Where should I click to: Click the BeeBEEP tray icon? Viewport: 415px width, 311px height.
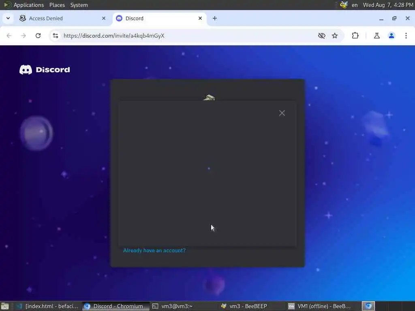click(344, 5)
